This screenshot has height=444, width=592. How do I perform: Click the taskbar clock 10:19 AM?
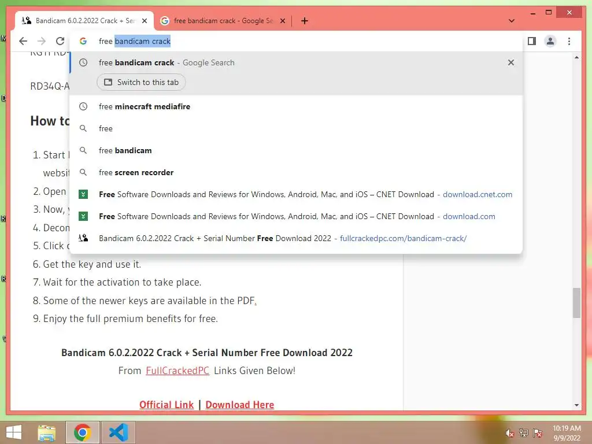coord(567,433)
